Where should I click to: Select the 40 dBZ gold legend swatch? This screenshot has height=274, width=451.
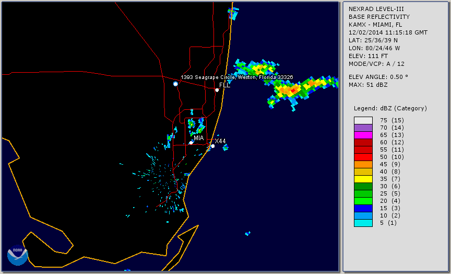[x=363, y=172]
